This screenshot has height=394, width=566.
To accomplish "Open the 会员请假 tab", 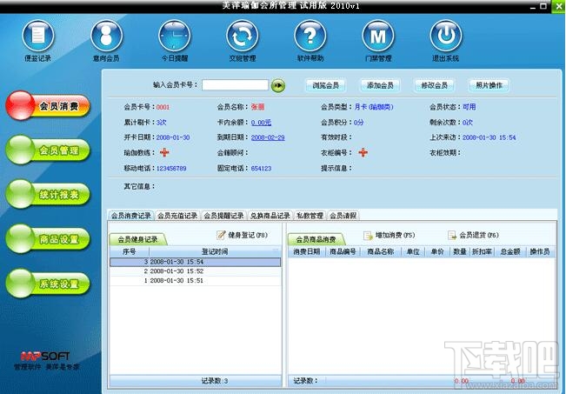I will (343, 216).
